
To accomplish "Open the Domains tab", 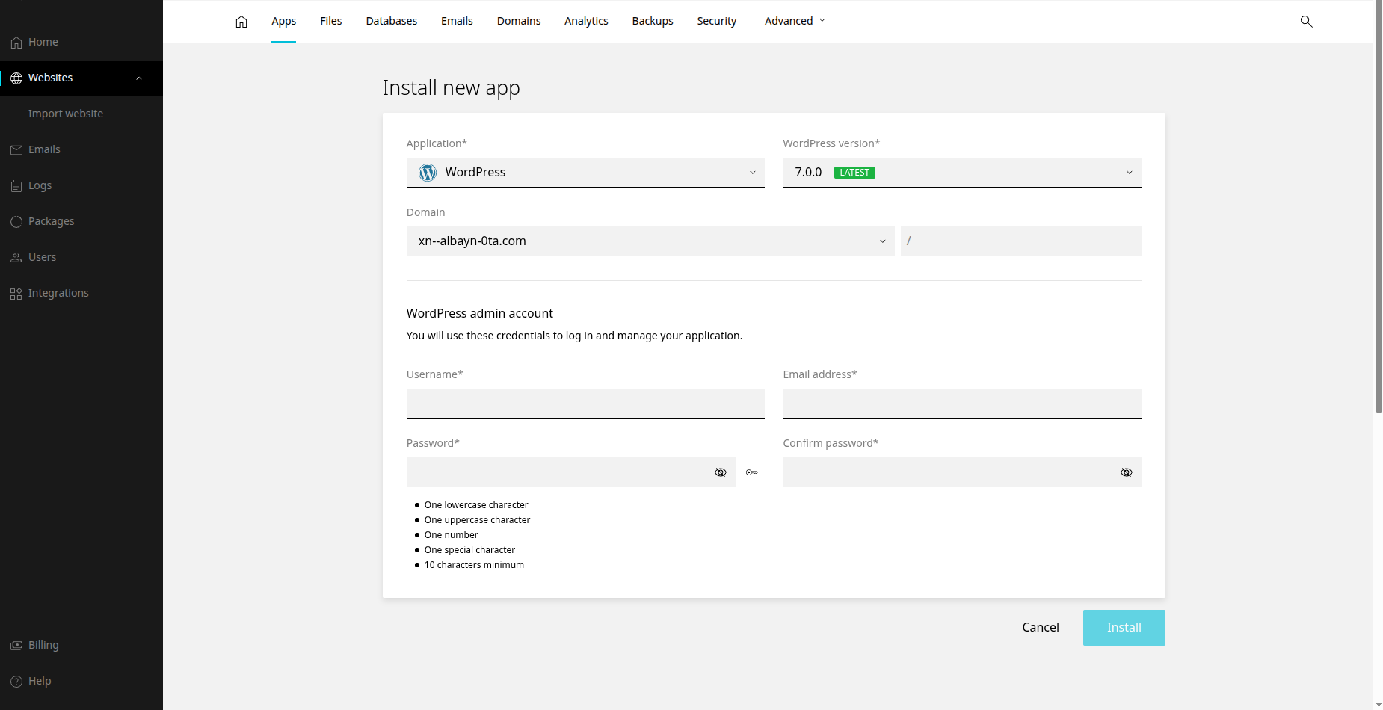I will pos(519,21).
